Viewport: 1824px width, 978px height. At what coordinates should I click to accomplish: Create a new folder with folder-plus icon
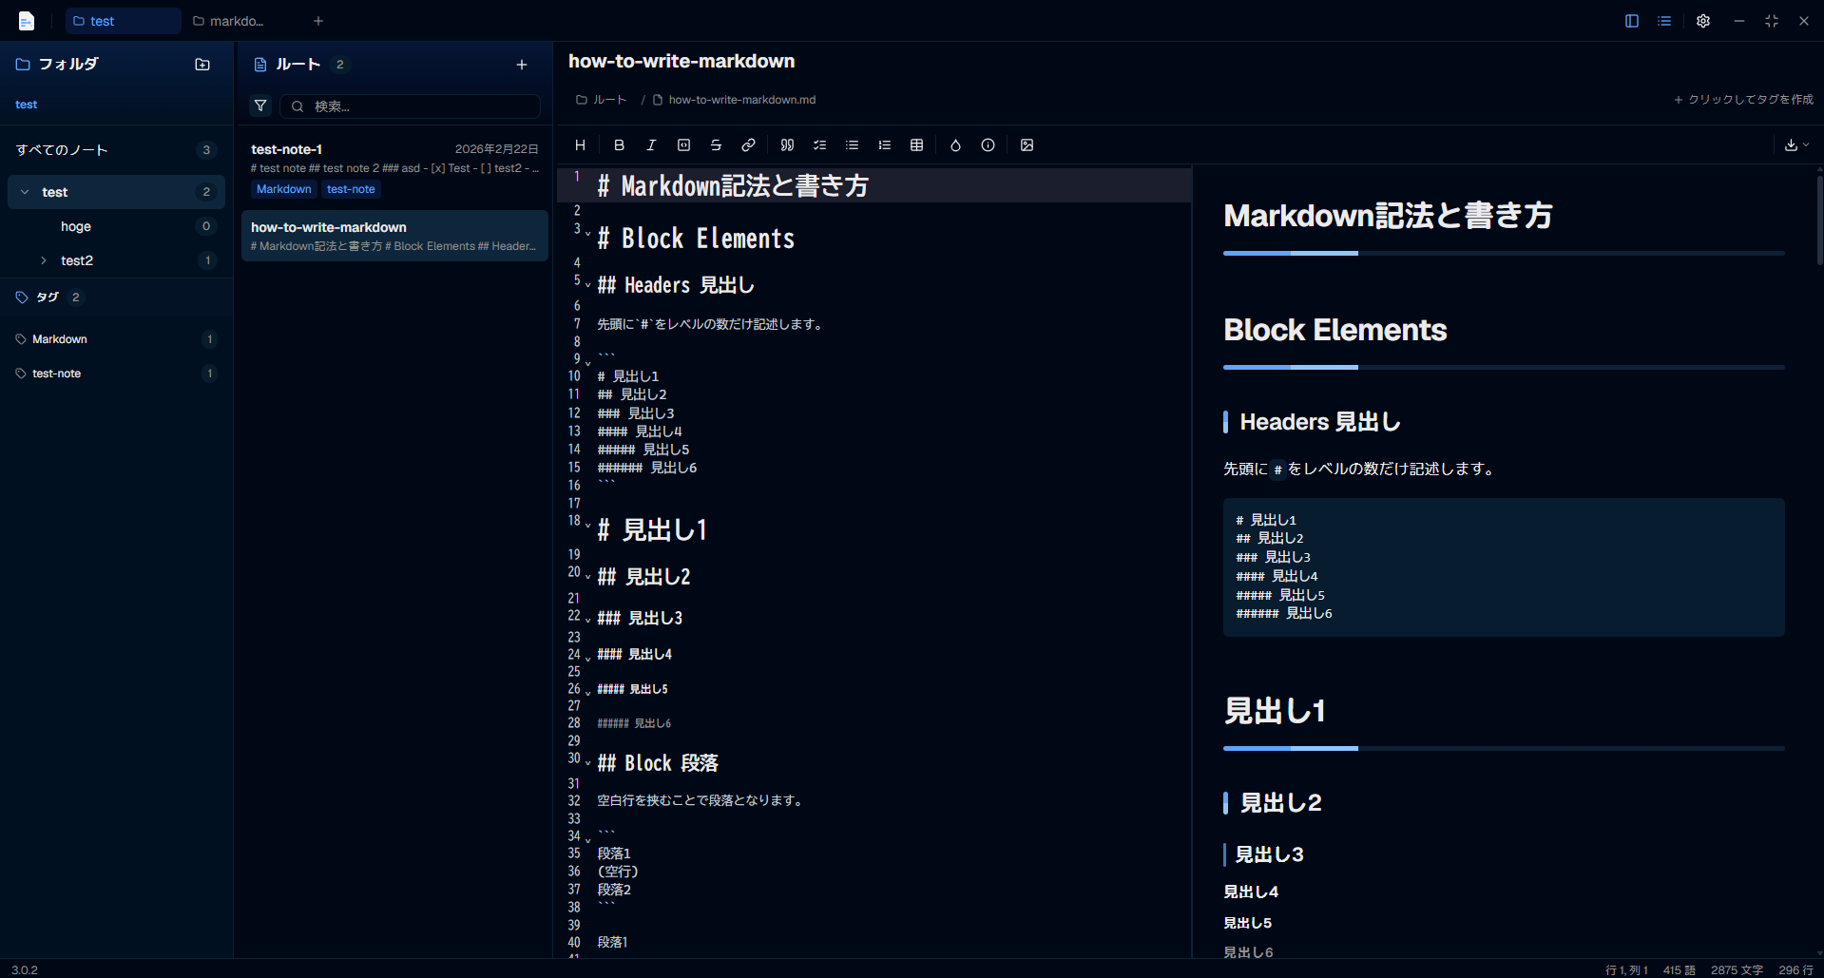[x=202, y=65]
